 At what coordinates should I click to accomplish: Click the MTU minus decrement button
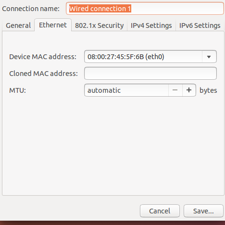point(175,90)
